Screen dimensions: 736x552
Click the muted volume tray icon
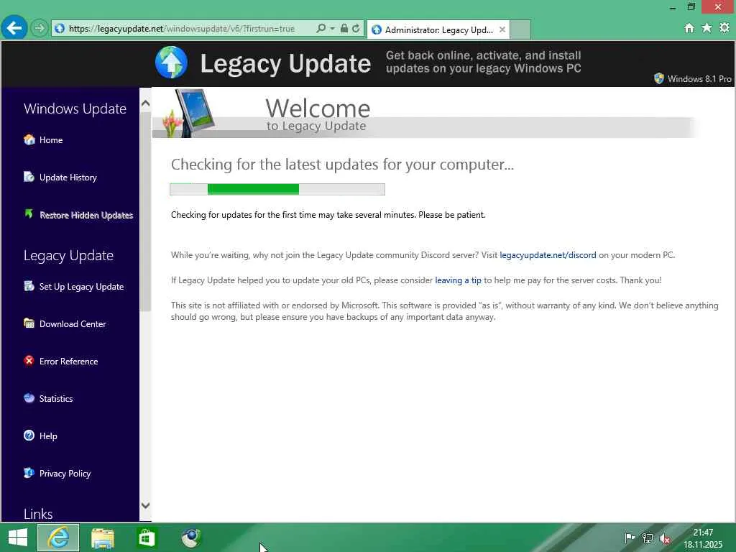(x=665, y=538)
